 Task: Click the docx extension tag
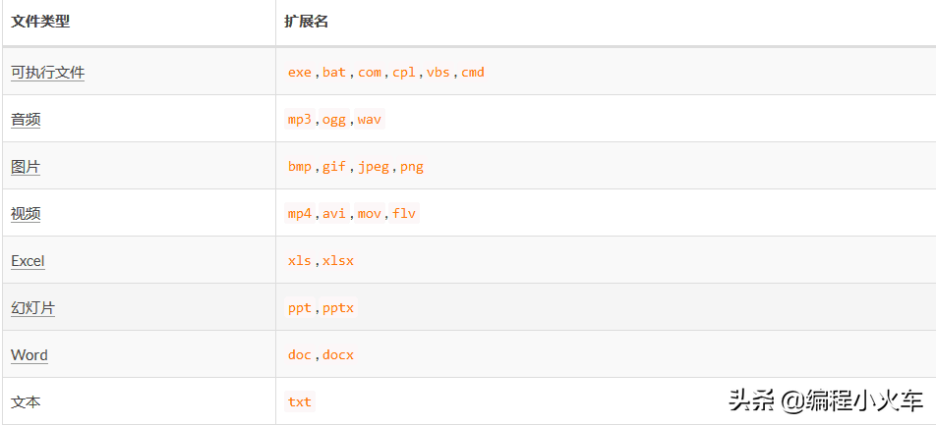(338, 355)
